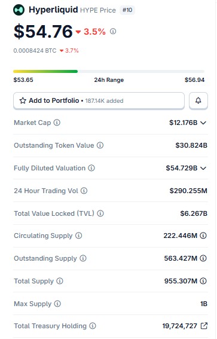Click the Total Value Locked info icon

pyautogui.click(x=100, y=213)
